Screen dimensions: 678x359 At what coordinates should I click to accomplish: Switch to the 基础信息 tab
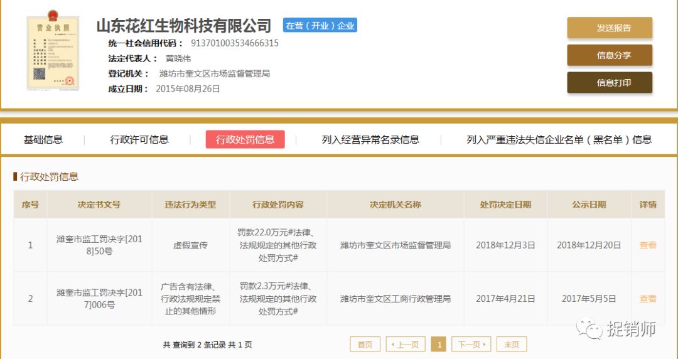pos(43,140)
